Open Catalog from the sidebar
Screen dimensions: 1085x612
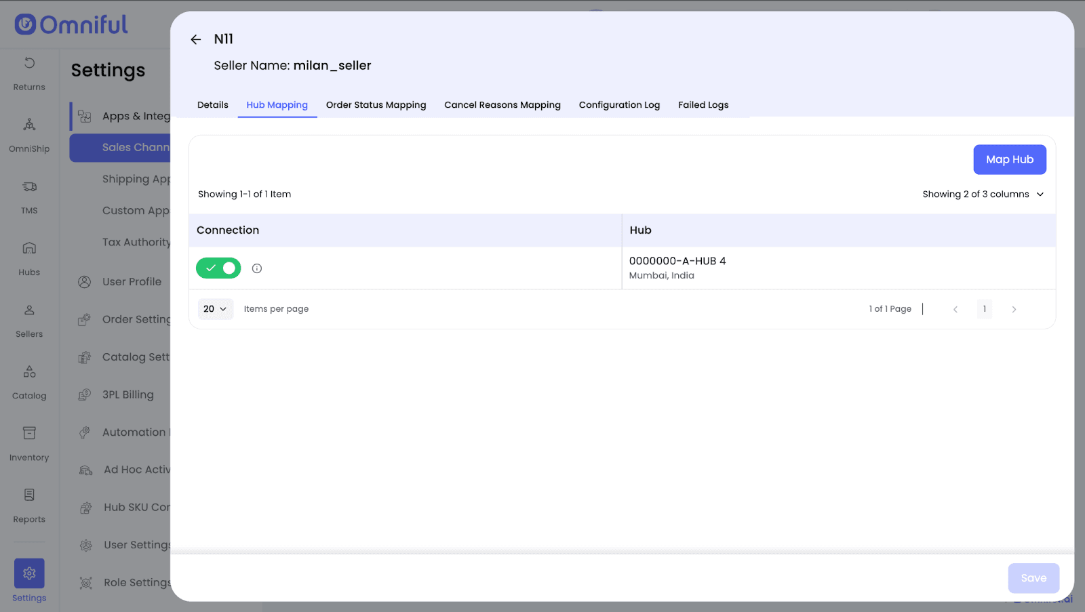(29, 382)
